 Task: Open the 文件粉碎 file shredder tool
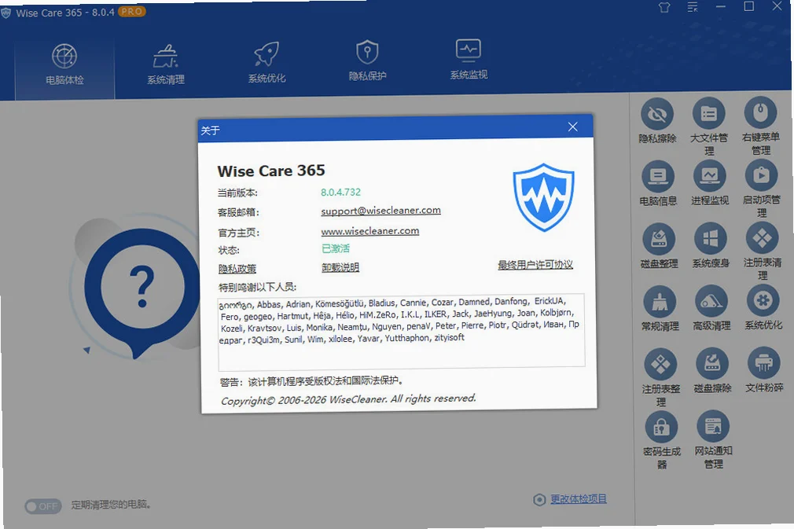tap(764, 370)
